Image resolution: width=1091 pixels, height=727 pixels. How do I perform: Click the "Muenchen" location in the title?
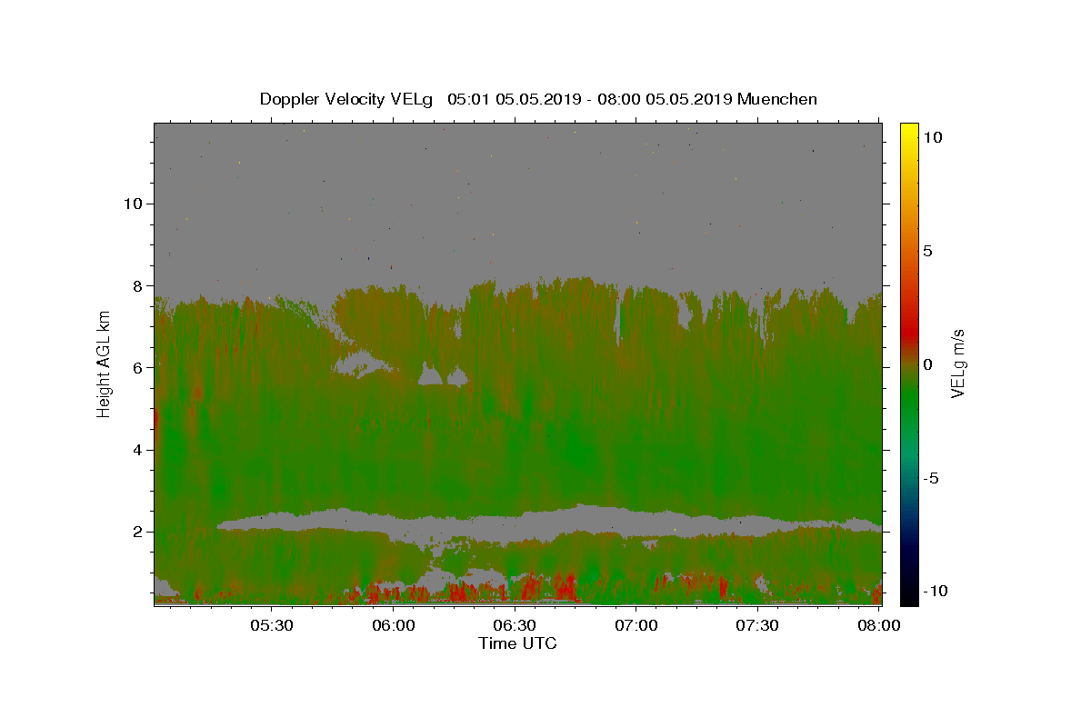pos(777,99)
